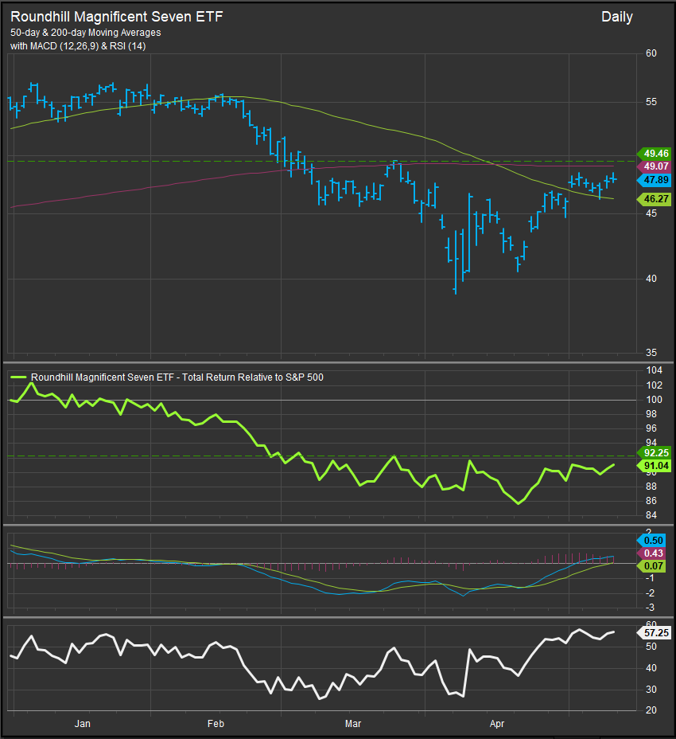Click the -3 label on the MACD axis
The height and width of the screenshot is (739, 676).
pyautogui.click(x=650, y=608)
